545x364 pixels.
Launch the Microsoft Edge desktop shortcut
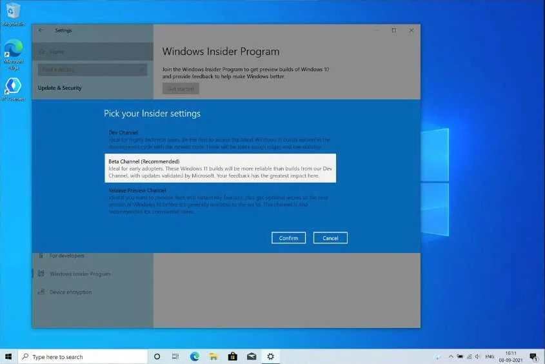pyautogui.click(x=13, y=54)
